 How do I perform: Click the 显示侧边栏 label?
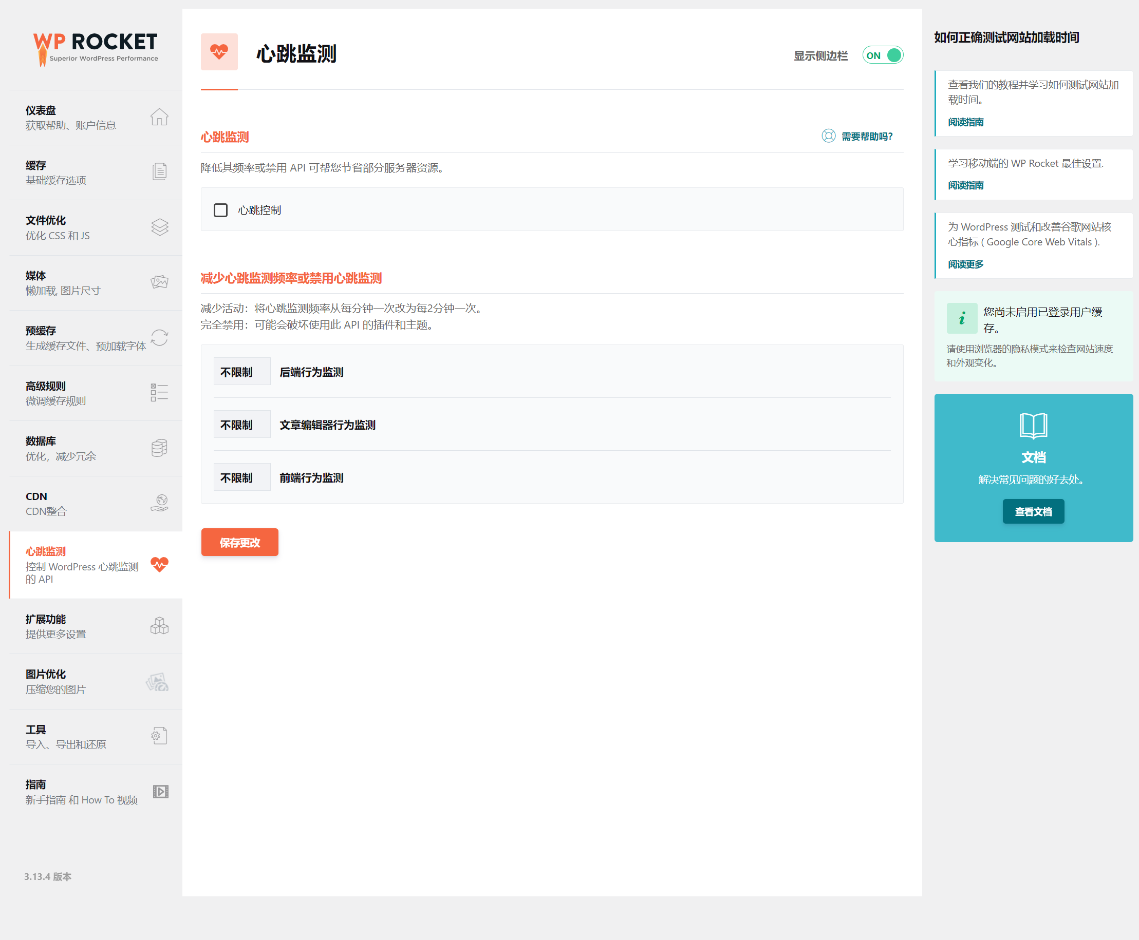pos(821,56)
